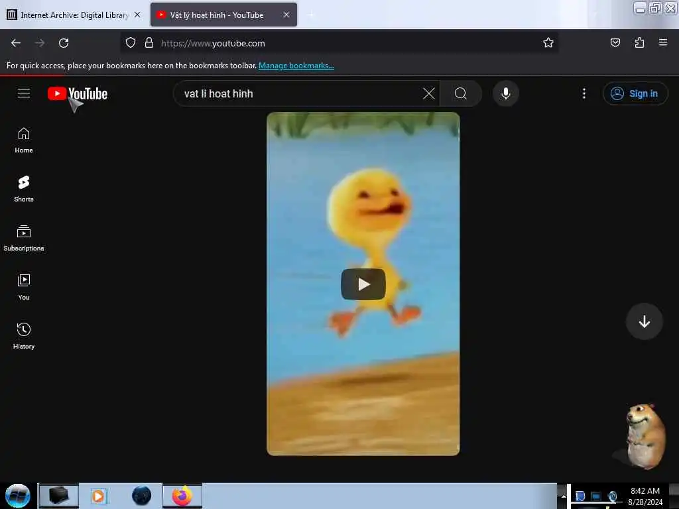Screen dimensions: 679x509
Task: Open YouTube settings three-dot menu
Action: click(x=584, y=93)
